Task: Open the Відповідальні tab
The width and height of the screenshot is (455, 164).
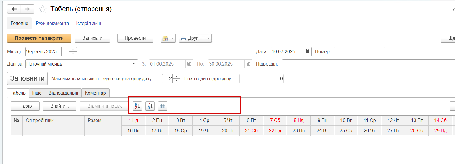Action: click(63, 93)
